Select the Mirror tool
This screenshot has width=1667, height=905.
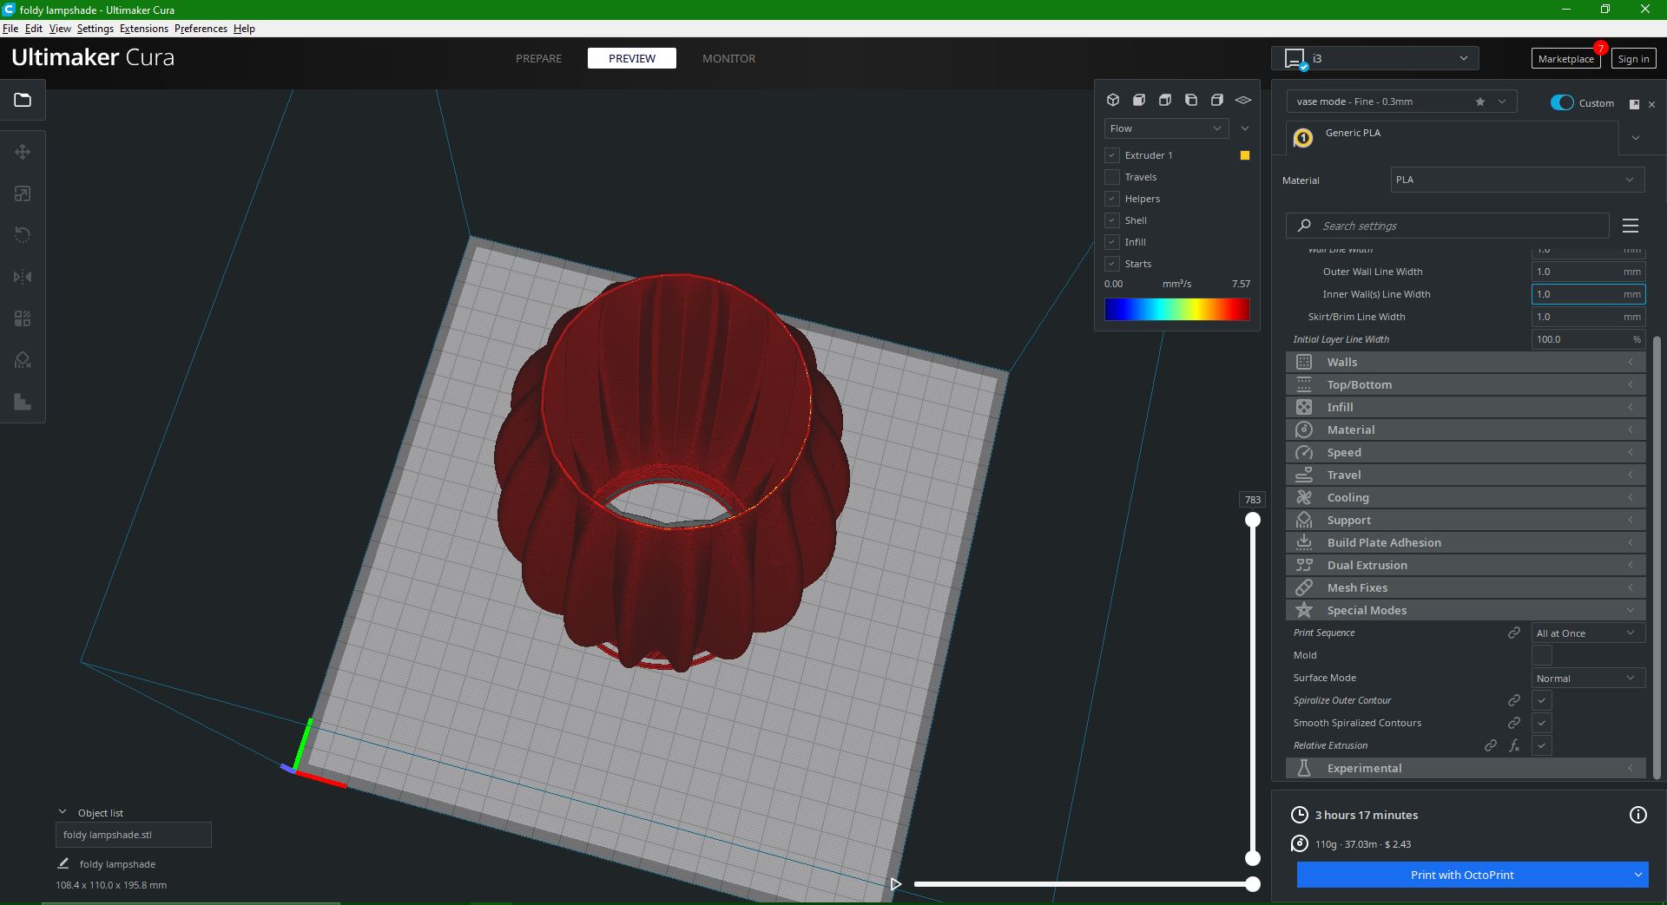click(23, 277)
